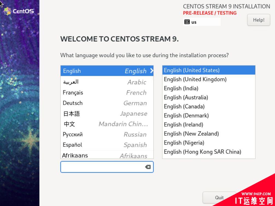Screen dimensions: 275x206
Task: Click the keyboard layout icon
Action: pos(187,22)
